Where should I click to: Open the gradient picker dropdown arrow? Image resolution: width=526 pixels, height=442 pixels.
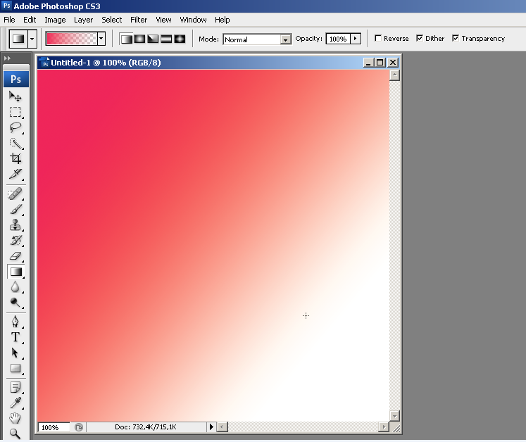101,39
